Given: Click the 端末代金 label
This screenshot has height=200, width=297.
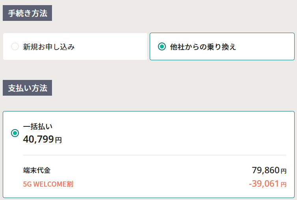Looking at the screenshot, I should (37, 170).
